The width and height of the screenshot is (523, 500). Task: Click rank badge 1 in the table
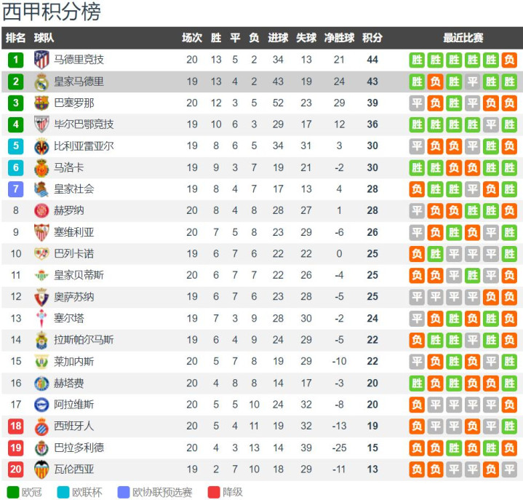coord(16,60)
